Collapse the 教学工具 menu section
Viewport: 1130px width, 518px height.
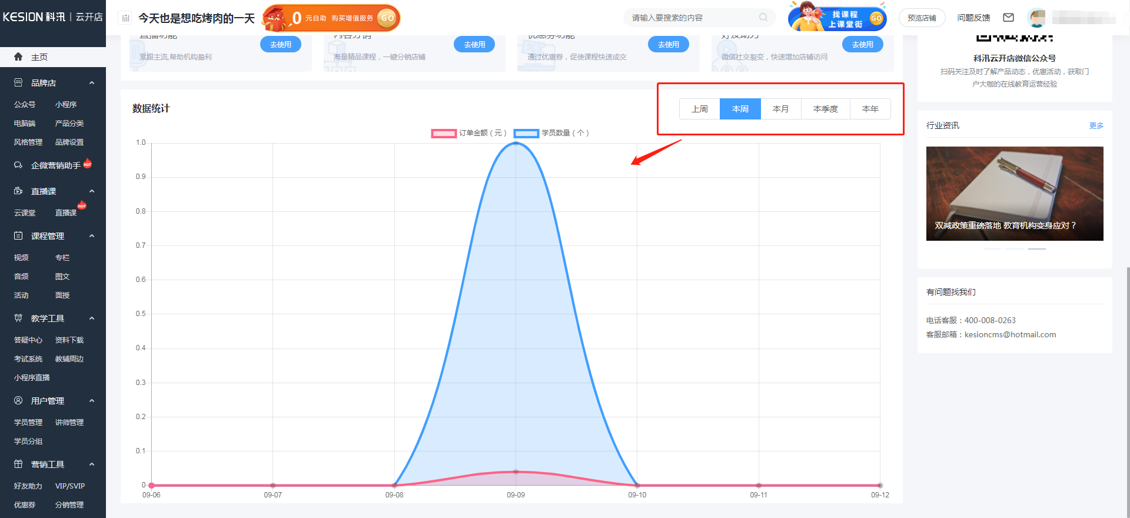pyautogui.click(x=92, y=318)
